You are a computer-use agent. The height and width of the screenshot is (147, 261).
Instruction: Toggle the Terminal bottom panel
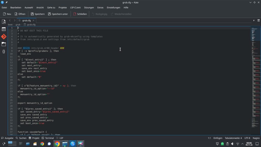click(x=48, y=138)
